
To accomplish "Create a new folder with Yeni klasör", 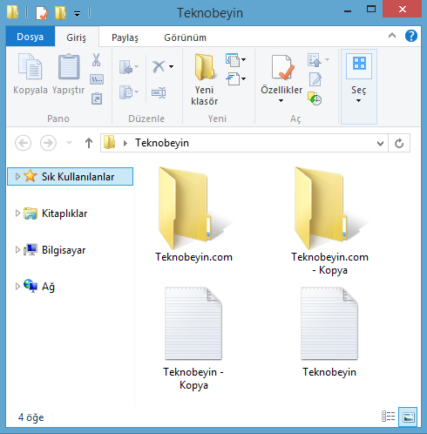I will pyautogui.click(x=205, y=79).
